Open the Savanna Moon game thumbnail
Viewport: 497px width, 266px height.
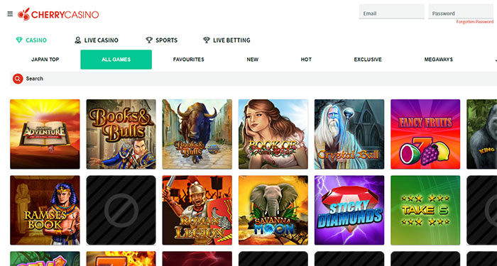273,210
